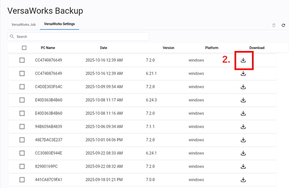Download CC4740876649 version 6.21.1 backup
This screenshot has width=289, height=188.
[x=243, y=73]
